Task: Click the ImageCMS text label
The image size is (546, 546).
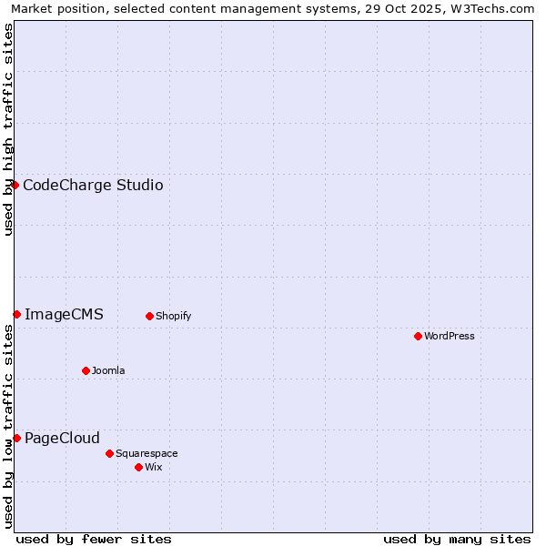Action: (x=64, y=315)
